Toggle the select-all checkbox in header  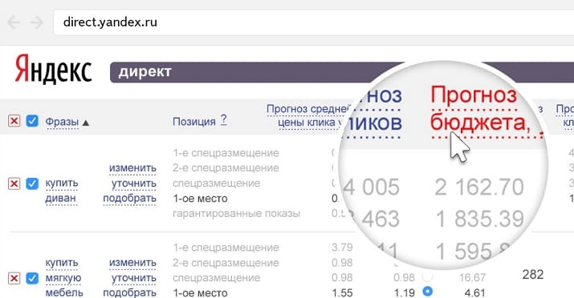click(x=32, y=120)
